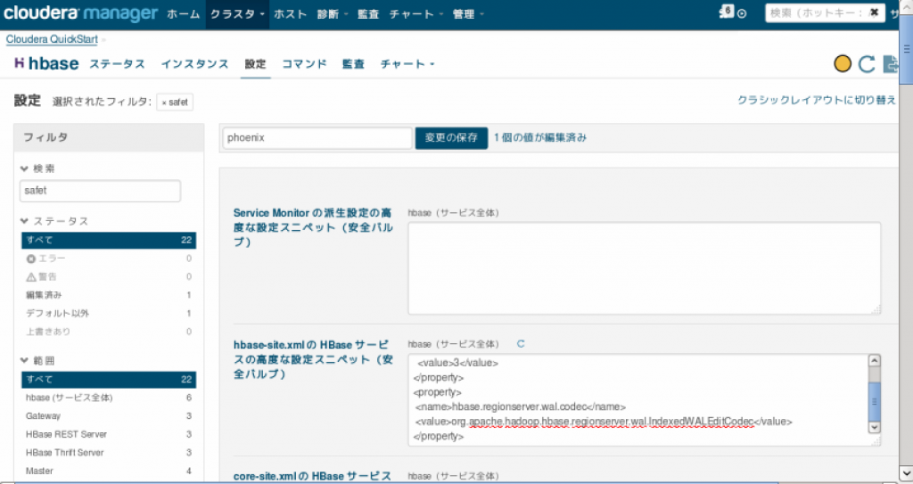Switch to hbase コマンド tab

coord(305,63)
